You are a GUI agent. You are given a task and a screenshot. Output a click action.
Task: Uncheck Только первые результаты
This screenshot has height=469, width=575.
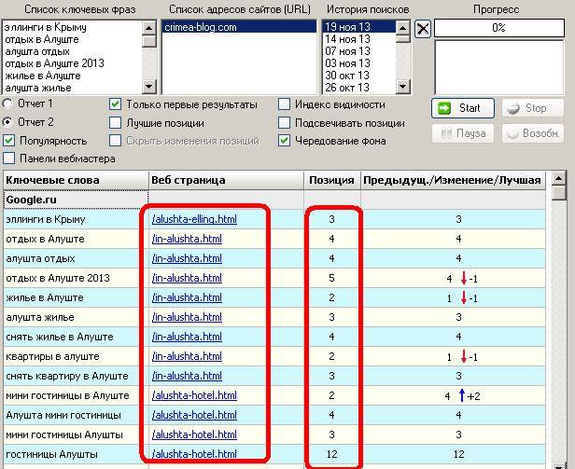(x=115, y=104)
